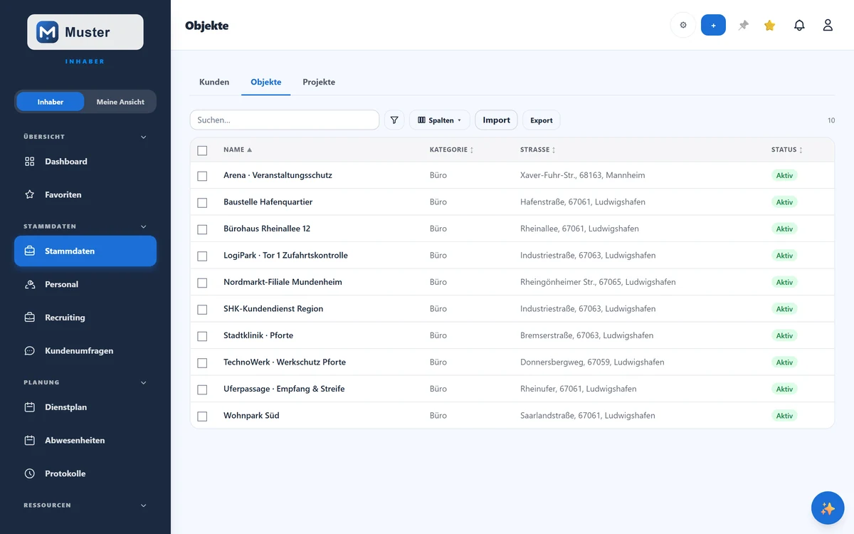
Task: Collapse the Planung sidebar section
Action: tap(143, 382)
